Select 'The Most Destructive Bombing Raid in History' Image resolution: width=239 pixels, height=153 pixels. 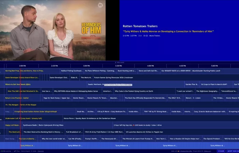click(44, 132)
